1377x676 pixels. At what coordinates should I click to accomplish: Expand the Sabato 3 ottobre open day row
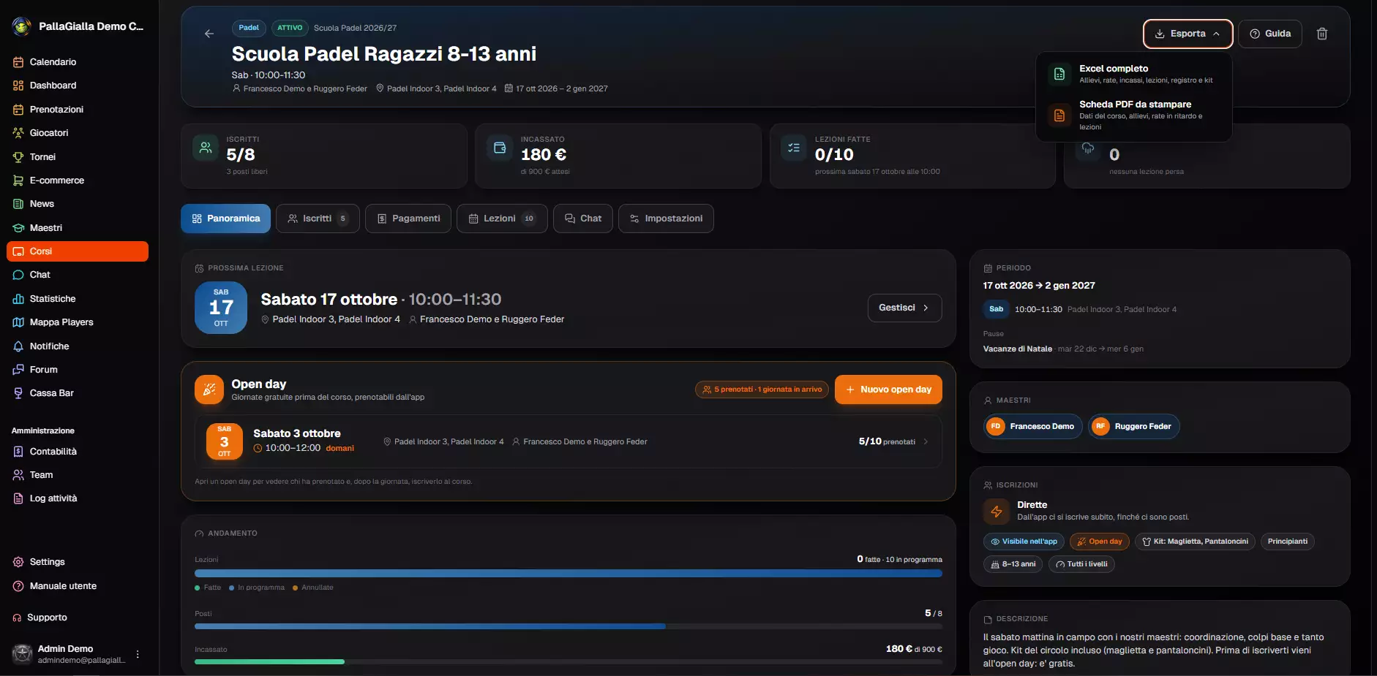568,441
